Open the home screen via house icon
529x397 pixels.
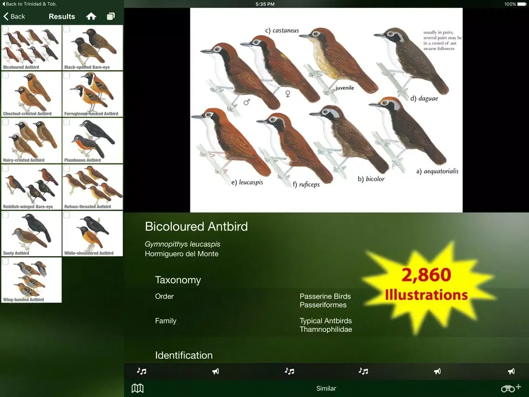click(x=91, y=16)
